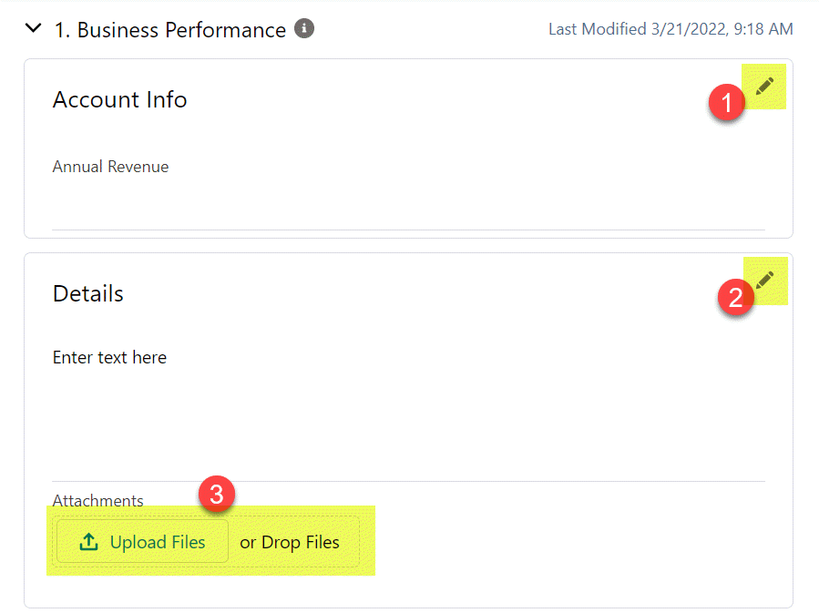Edit Account Info with the pencil icon
Screen dimensions: 819x613
pos(764,87)
